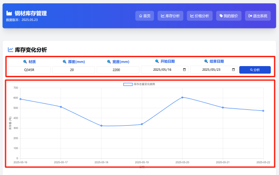Select the 材质 input containing Q345R
The width and height of the screenshot is (279, 175).
click(29, 70)
